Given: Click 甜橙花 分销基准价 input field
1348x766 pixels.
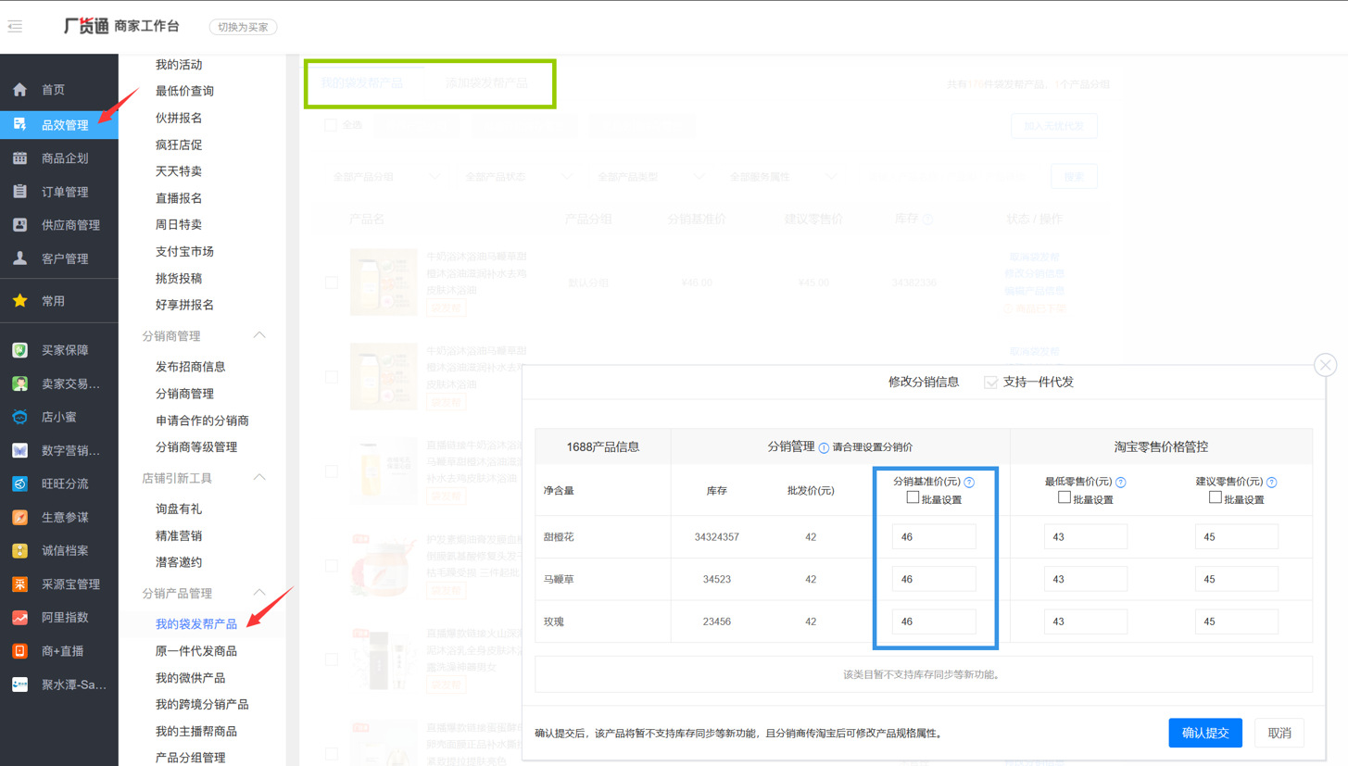Looking at the screenshot, I should coord(933,537).
